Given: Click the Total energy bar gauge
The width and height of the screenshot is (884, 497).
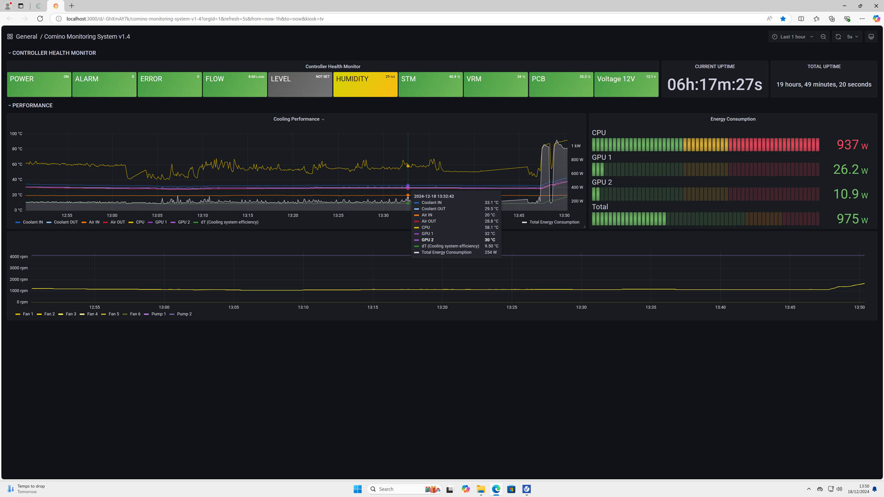Looking at the screenshot, I should [x=705, y=219].
